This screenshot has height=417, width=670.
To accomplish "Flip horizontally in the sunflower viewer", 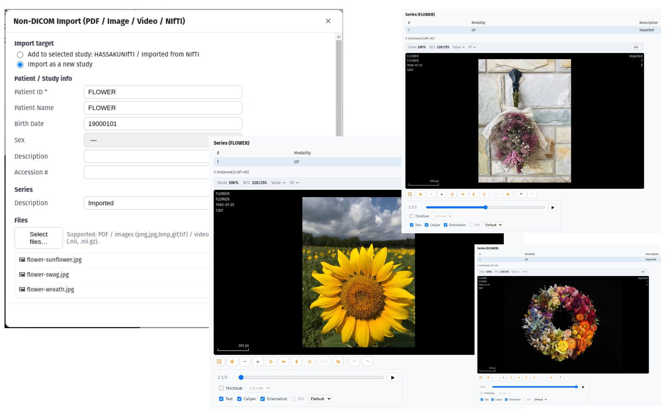I will (x=284, y=362).
